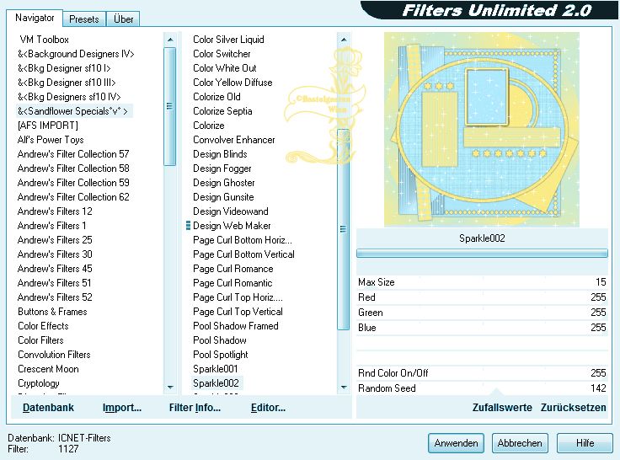
Task: Select Color Effects category
Action: [43, 326]
